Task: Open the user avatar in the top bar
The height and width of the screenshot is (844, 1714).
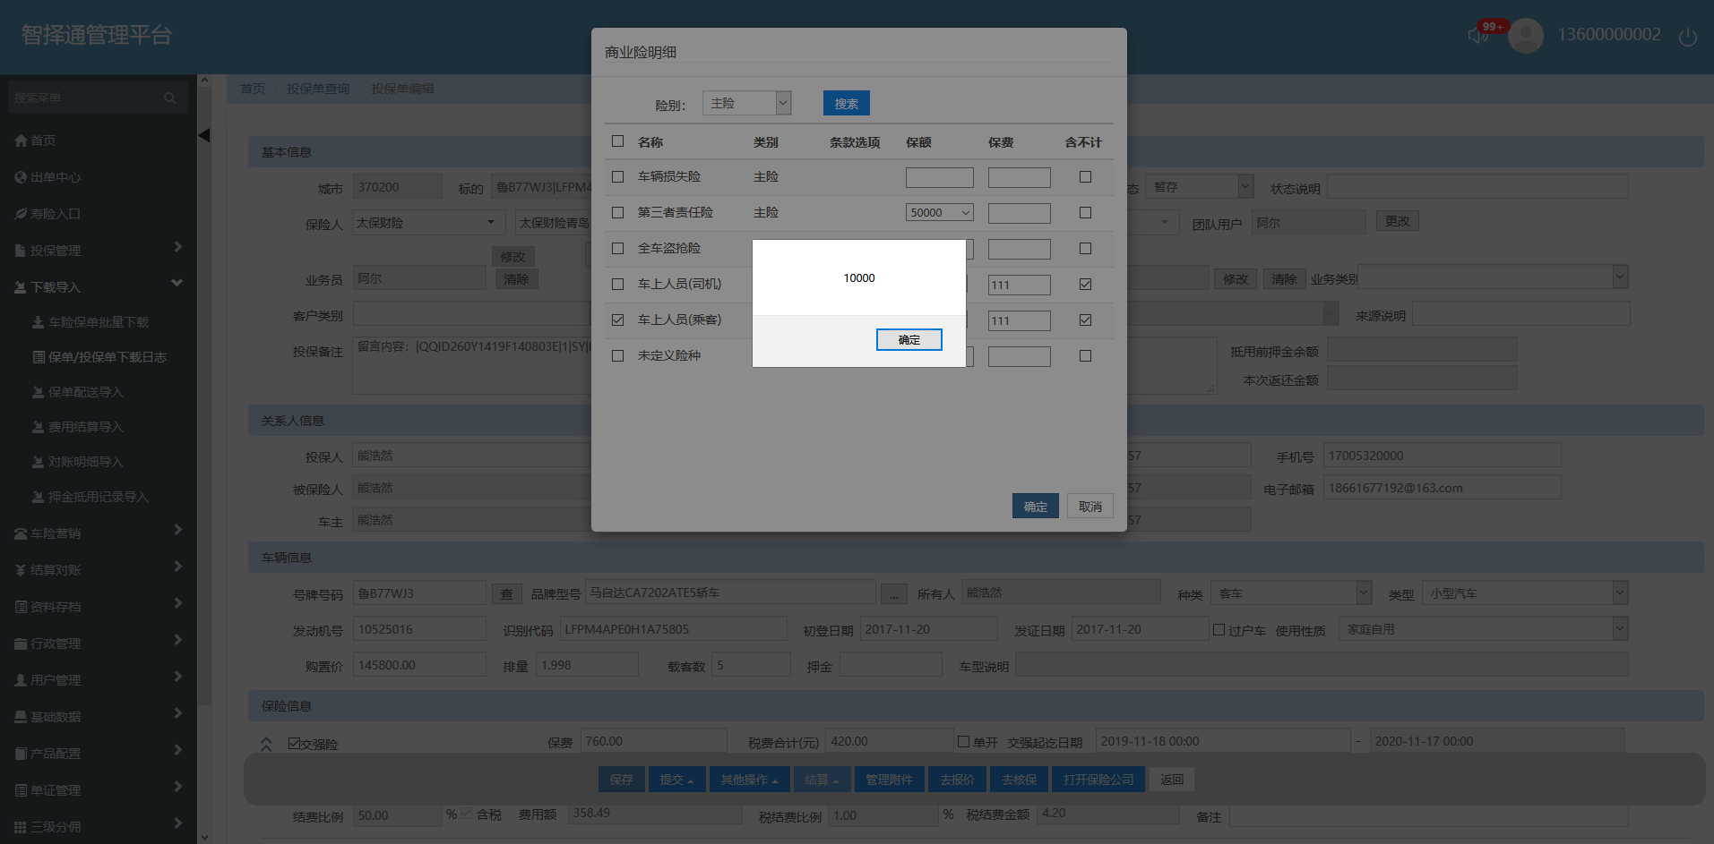Action: 1526,36
